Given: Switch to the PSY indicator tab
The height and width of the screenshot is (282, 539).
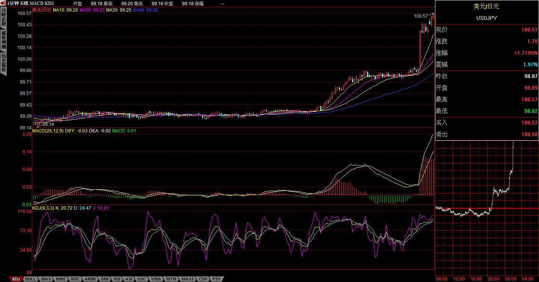Looking at the screenshot, I should (216, 279).
